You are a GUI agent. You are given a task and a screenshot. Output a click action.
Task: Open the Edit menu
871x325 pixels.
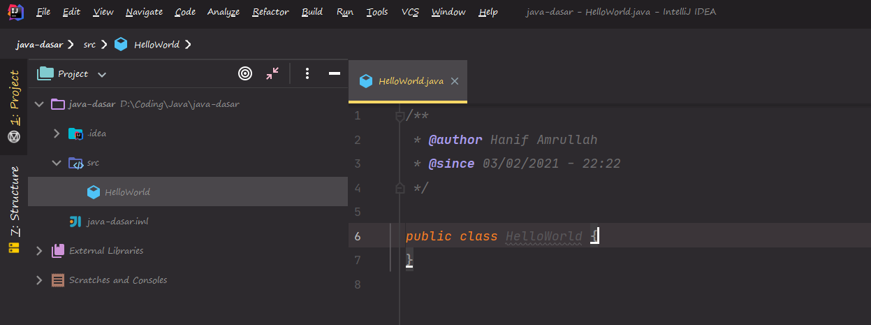coord(71,12)
